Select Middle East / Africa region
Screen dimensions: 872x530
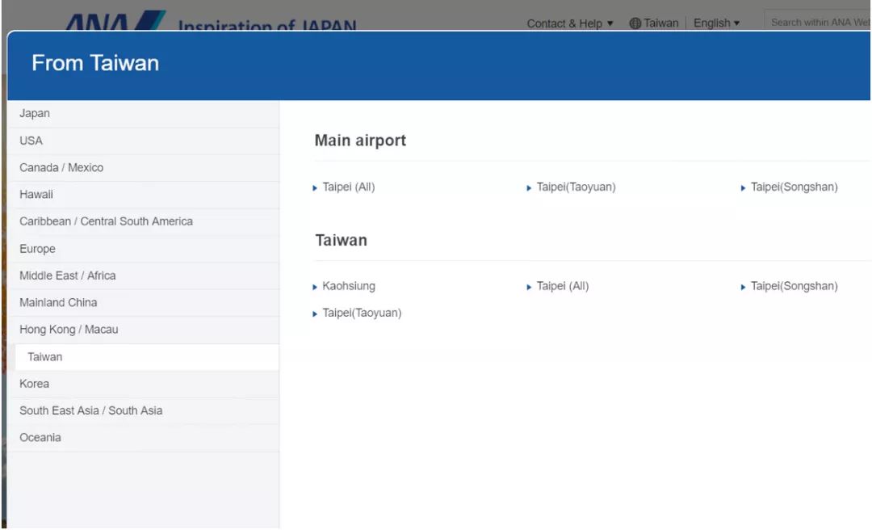68,276
